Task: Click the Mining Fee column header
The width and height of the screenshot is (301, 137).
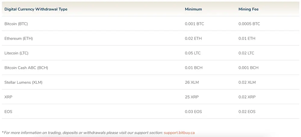Action: 248,9
